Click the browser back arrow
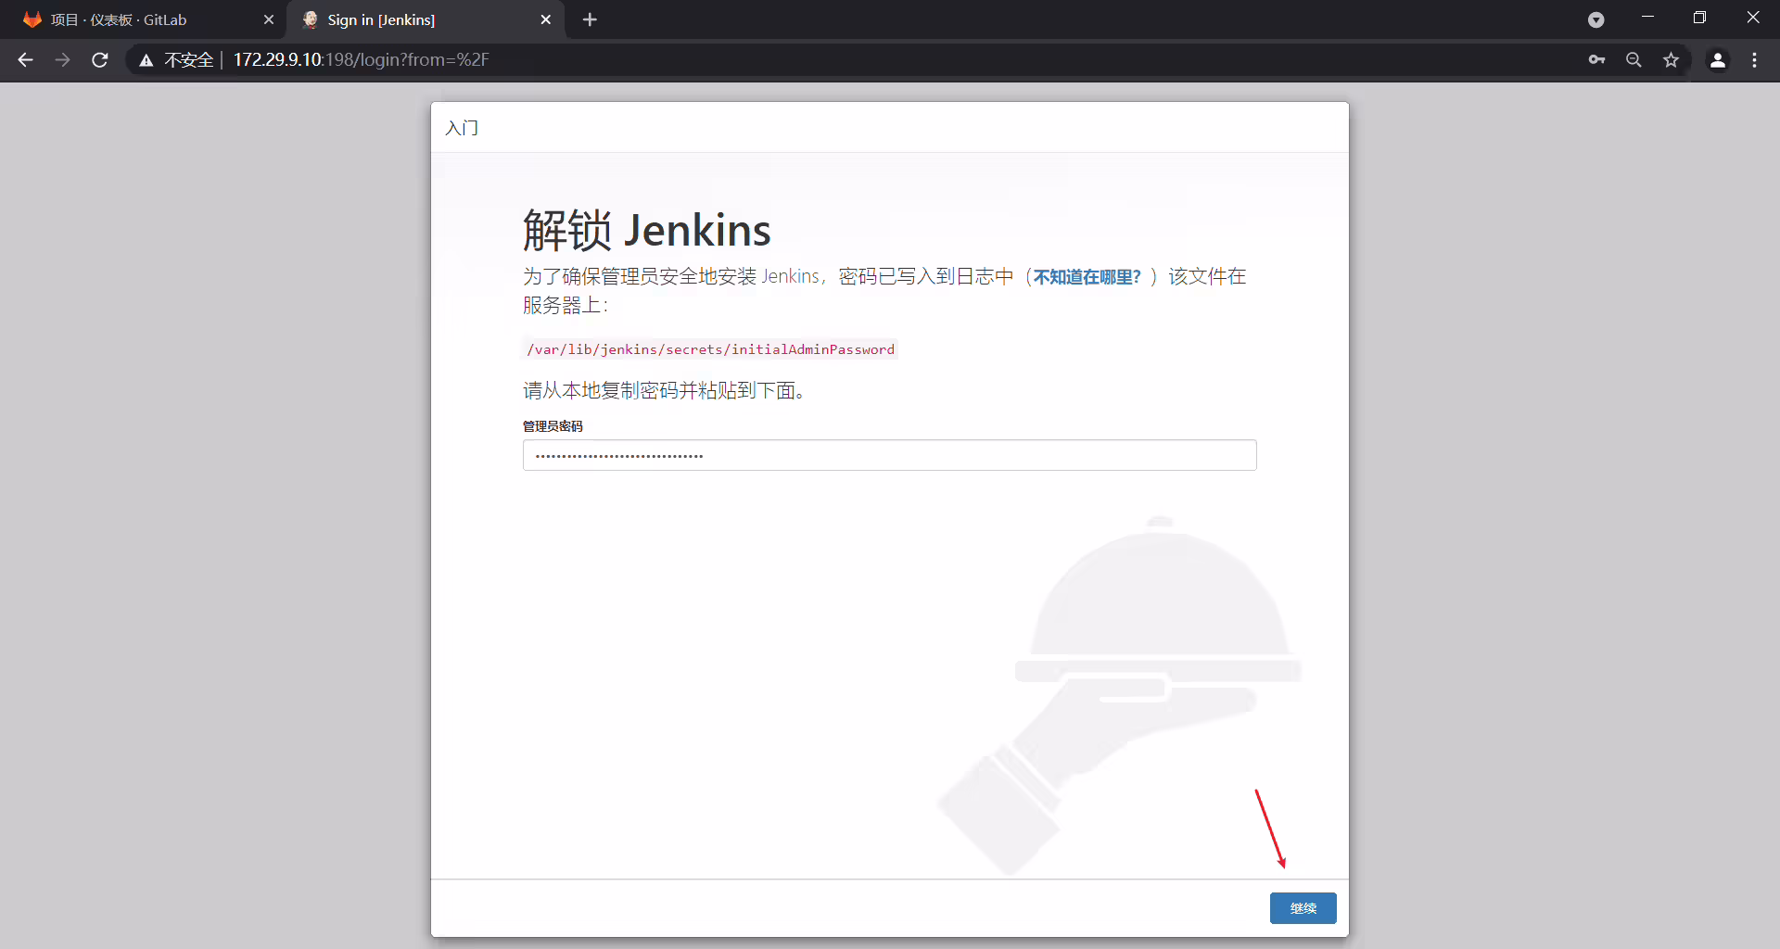This screenshot has height=949, width=1780. tap(25, 60)
